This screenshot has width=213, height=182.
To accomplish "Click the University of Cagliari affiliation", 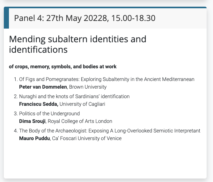I will coord(82,104).
